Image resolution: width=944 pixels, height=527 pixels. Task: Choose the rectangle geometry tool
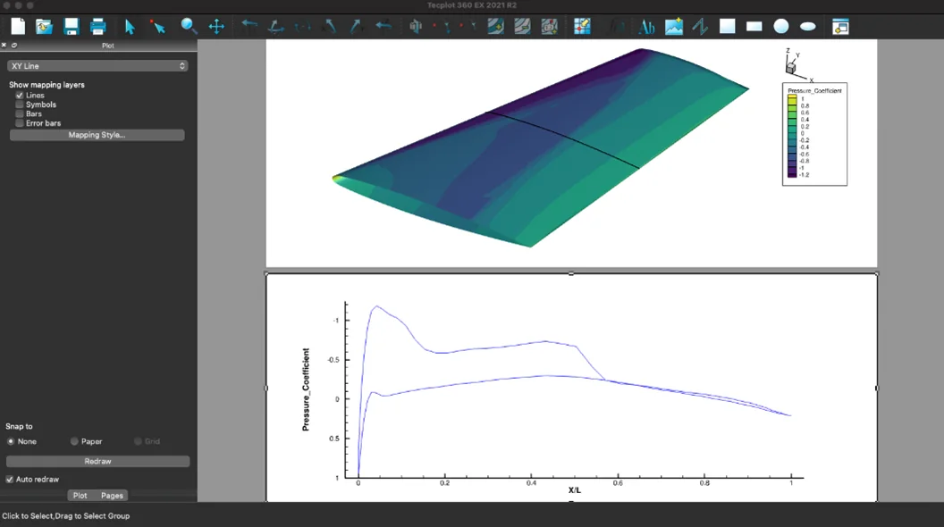754,27
